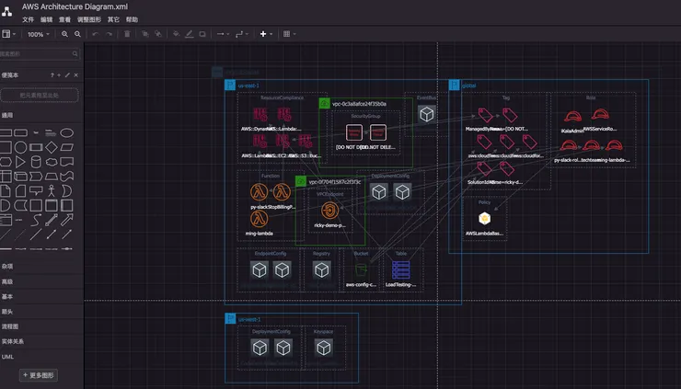Click the undo arrow in toolbar
681x389 pixels.
(96, 34)
